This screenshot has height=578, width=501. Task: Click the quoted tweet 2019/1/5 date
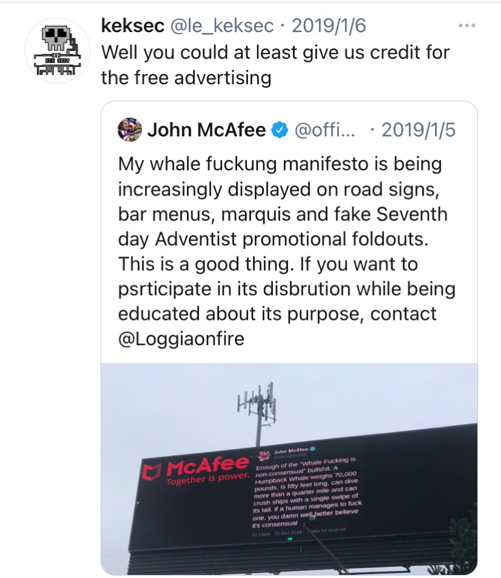418,130
